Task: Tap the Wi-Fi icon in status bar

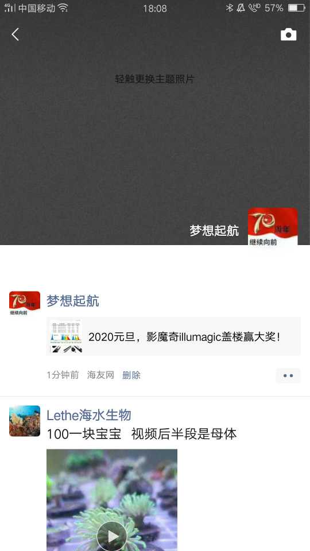Action: pos(63,7)
